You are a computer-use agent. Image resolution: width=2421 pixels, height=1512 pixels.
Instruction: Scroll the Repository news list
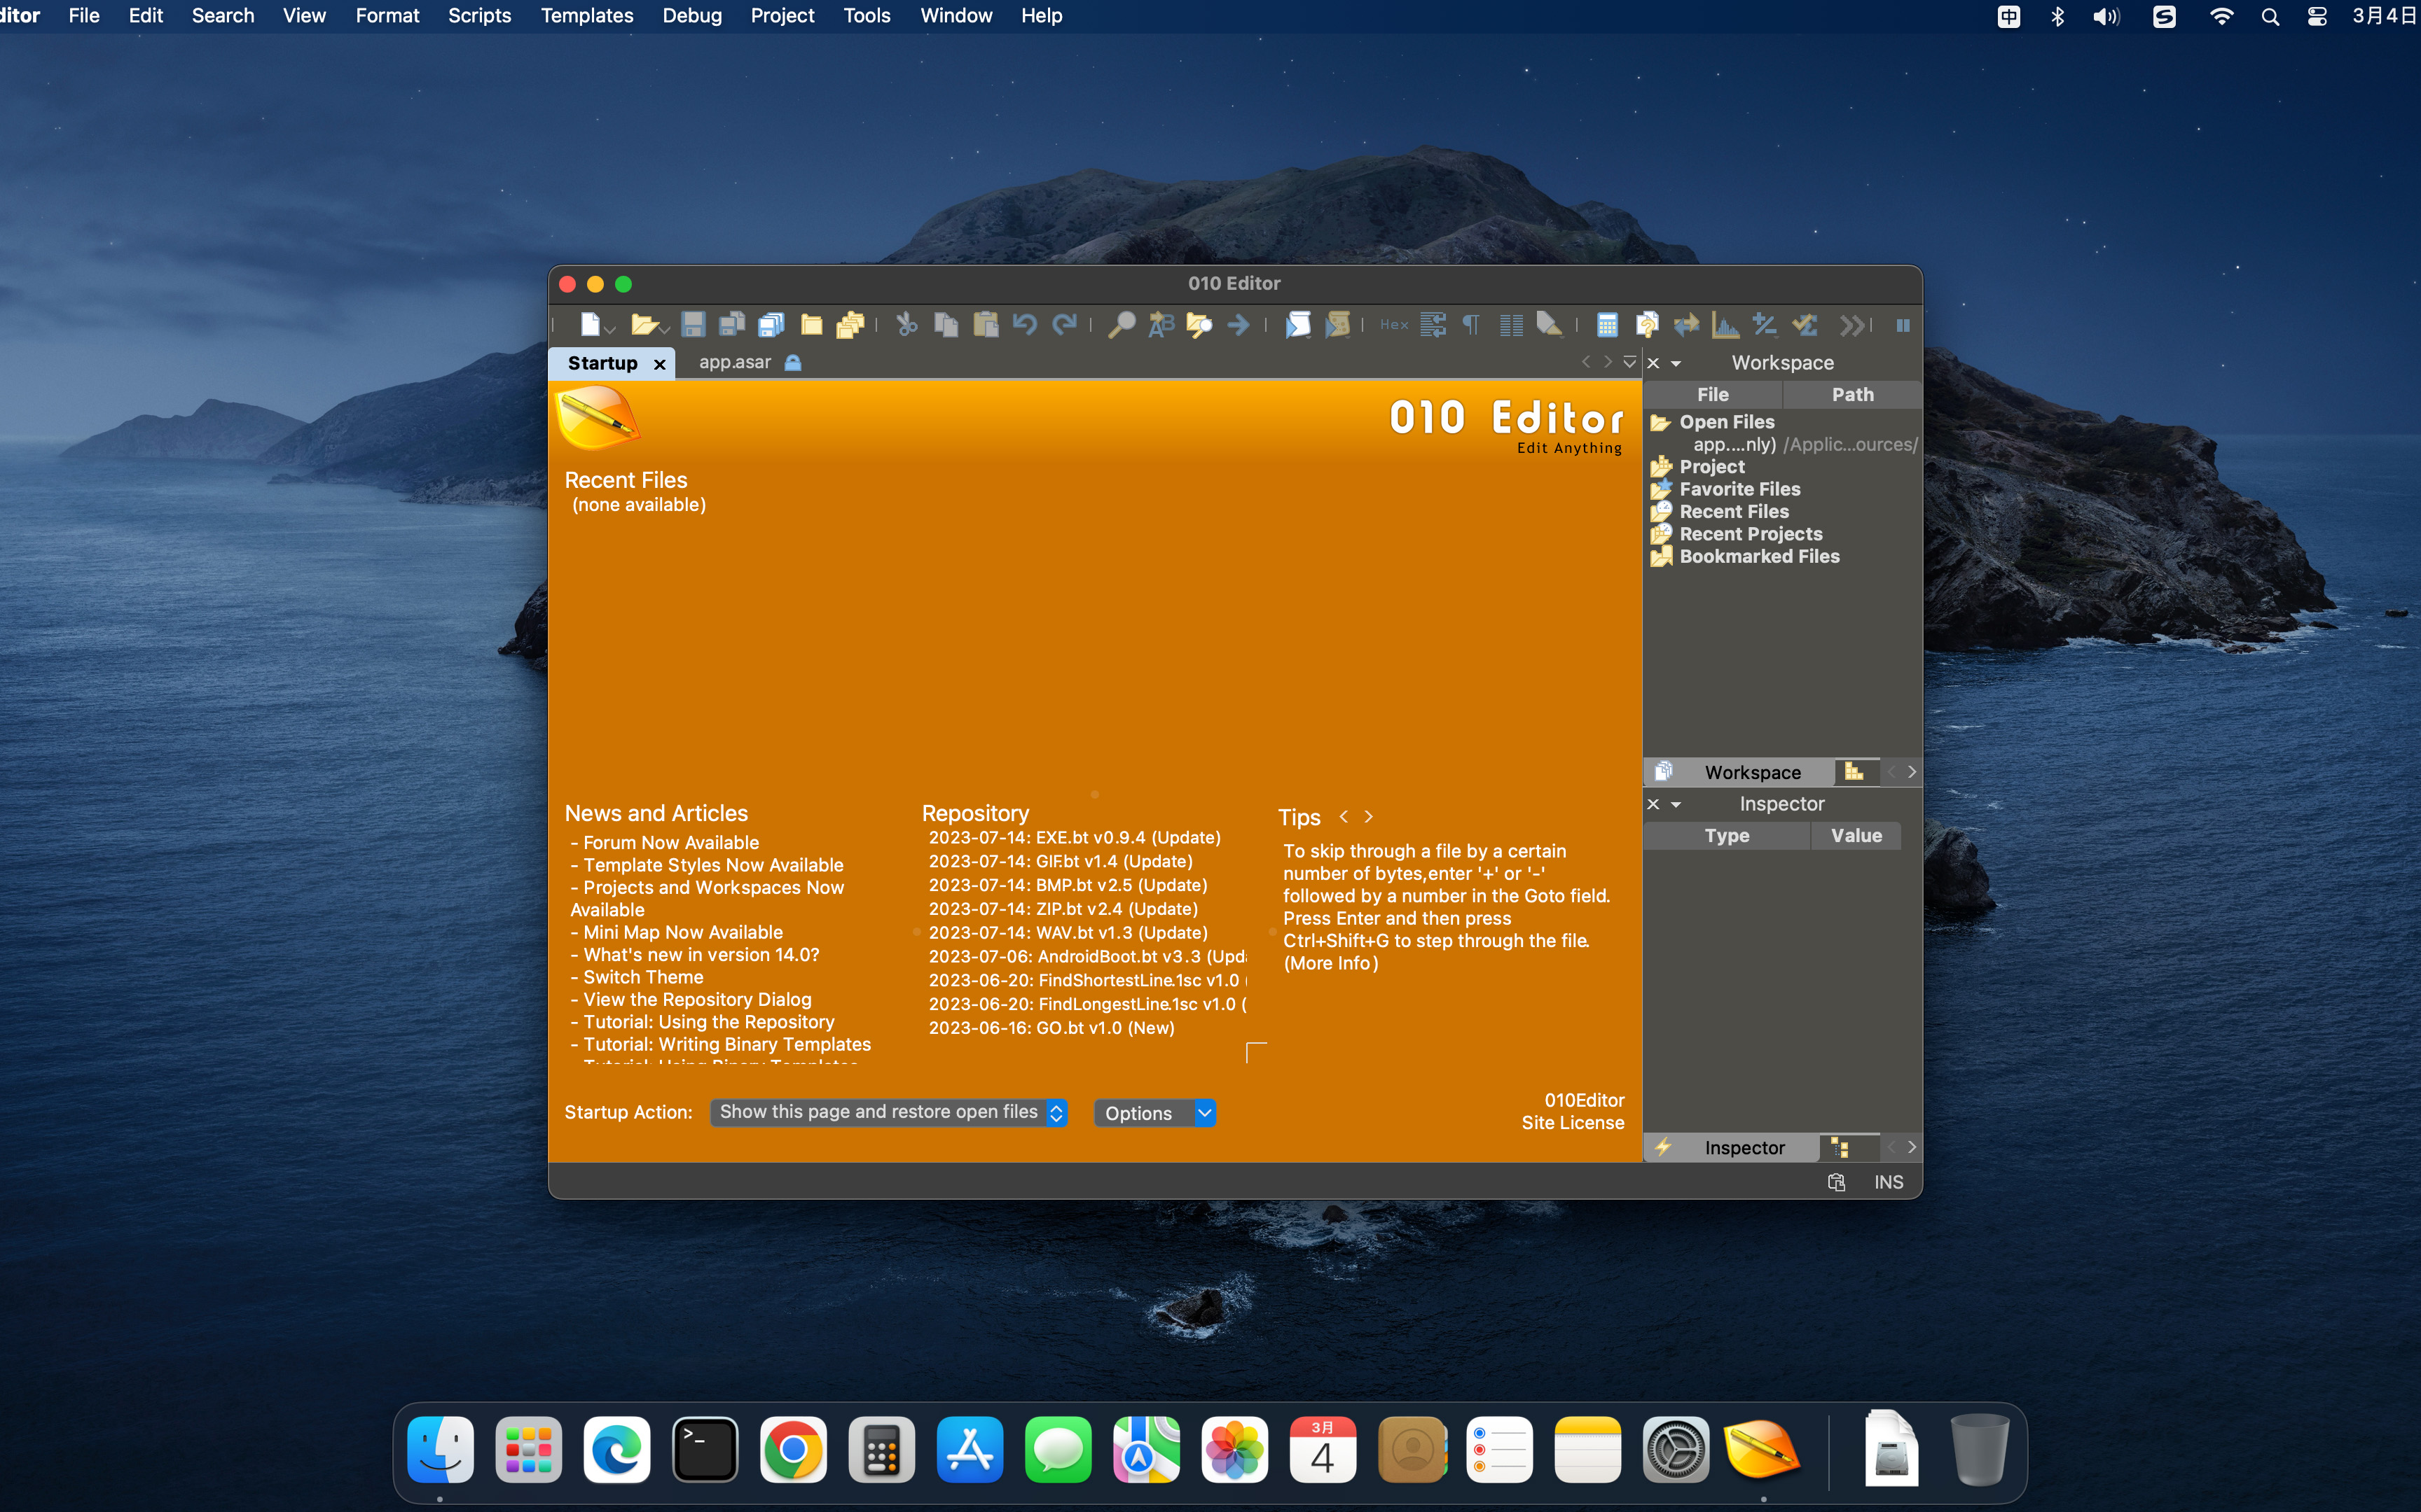(1257, 1051)
